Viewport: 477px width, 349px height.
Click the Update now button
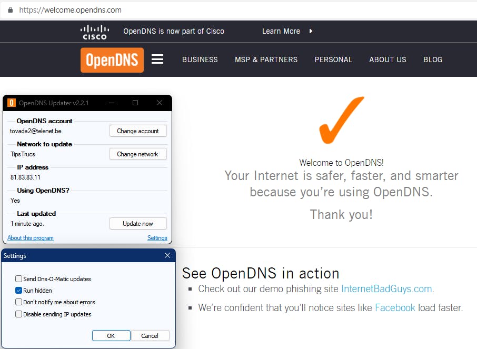tap(138, 224)
